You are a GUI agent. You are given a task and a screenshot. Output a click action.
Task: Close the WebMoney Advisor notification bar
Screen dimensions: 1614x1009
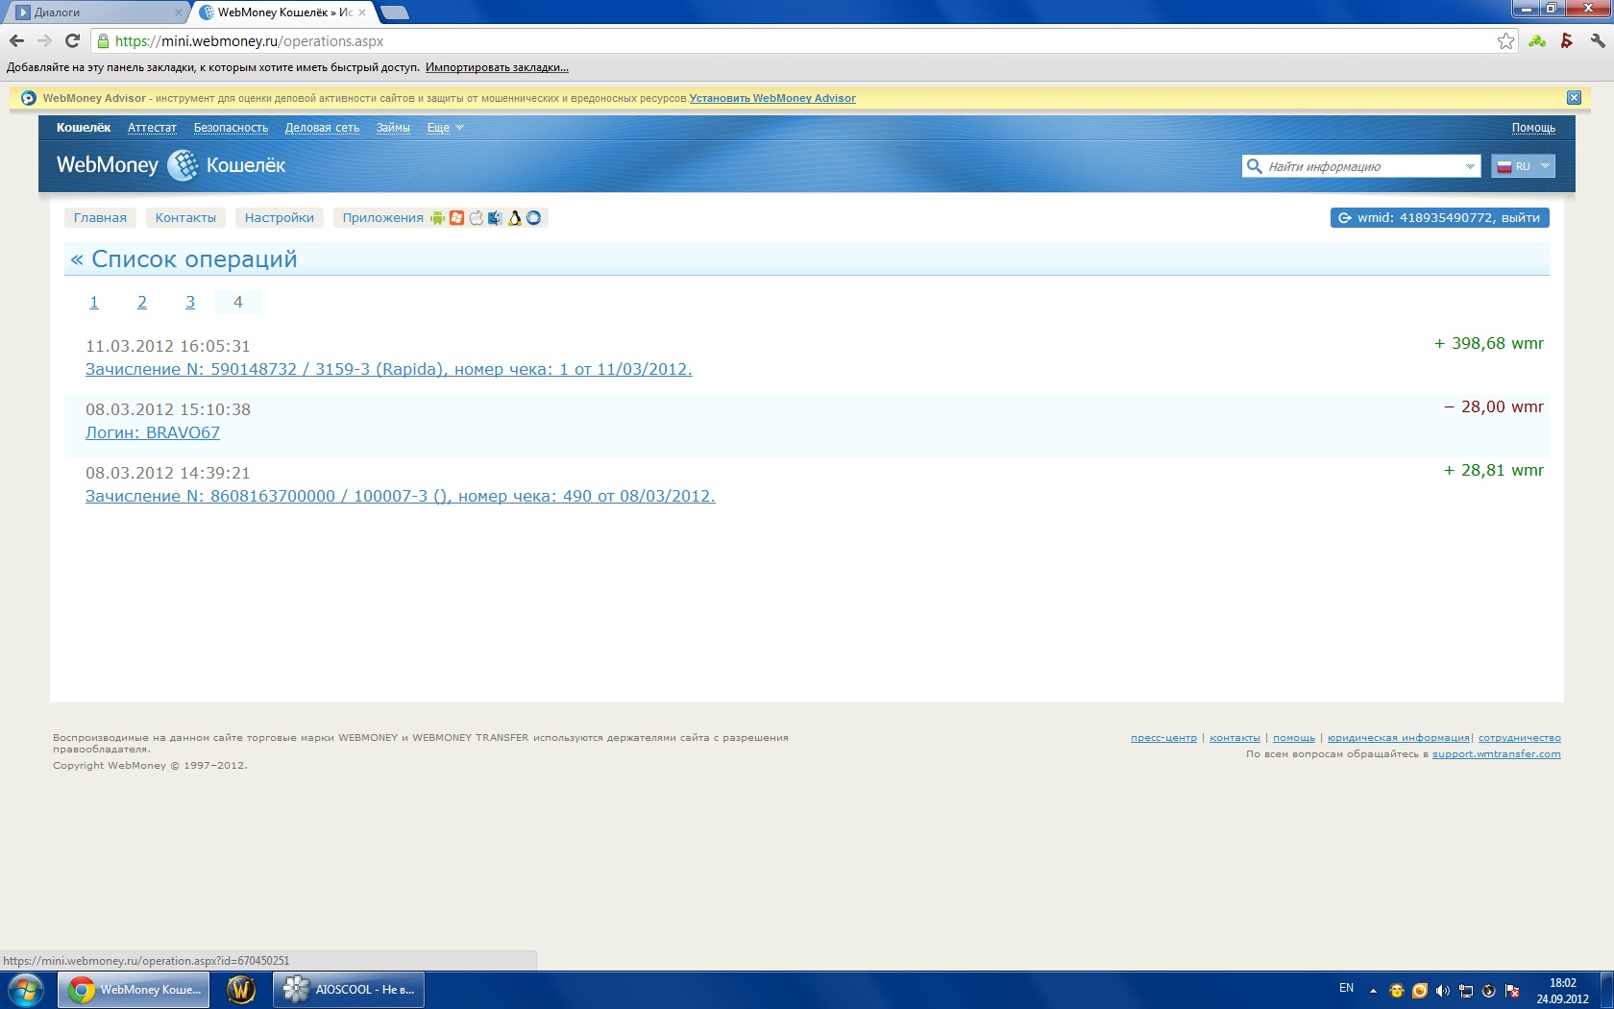1574,97
